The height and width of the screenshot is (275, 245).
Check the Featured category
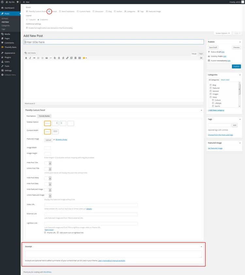coord(211,88)
